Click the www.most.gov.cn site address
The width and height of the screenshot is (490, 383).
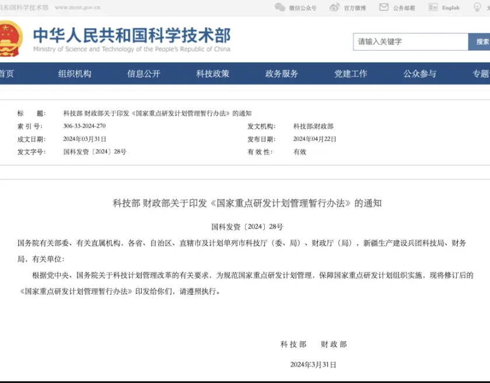77,8
